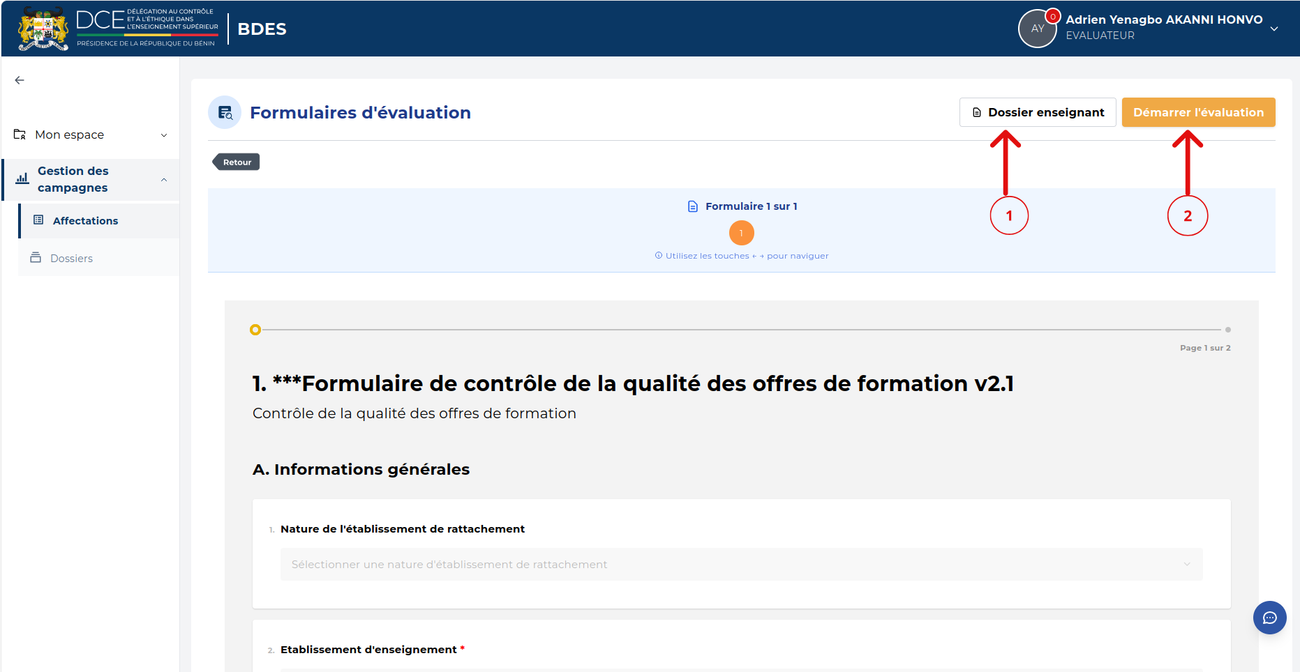The height and width of the screenshot is (672, 1300).
Task: Select the orange step 1 form indicator
Action: [741, 233]
